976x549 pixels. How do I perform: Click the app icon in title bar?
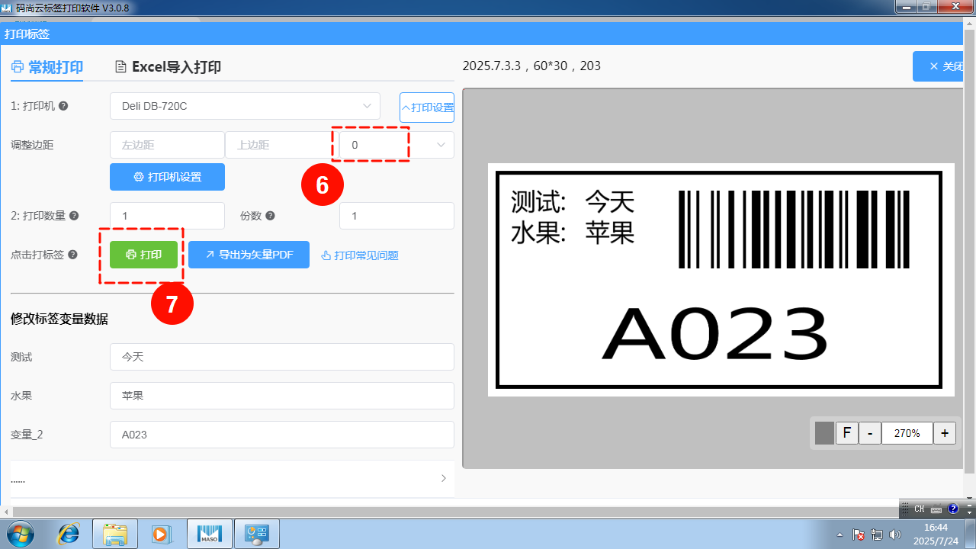(x=8, y=8)
